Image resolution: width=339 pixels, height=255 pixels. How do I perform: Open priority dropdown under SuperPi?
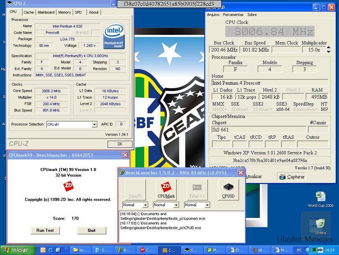click(x=145, y=205)
